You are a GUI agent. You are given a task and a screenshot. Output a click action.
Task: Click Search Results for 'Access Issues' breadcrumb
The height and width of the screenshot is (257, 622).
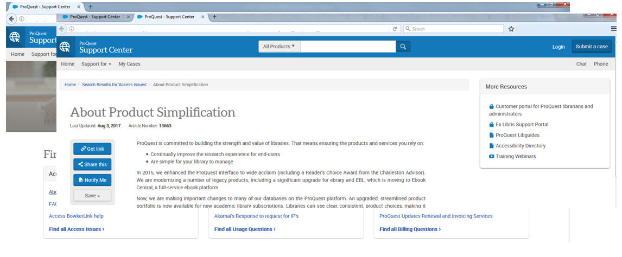[x=115, y=85]
